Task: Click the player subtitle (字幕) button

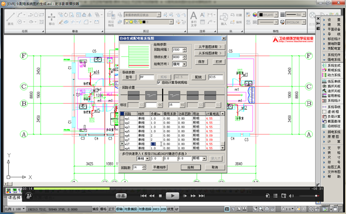Action: 121,196
